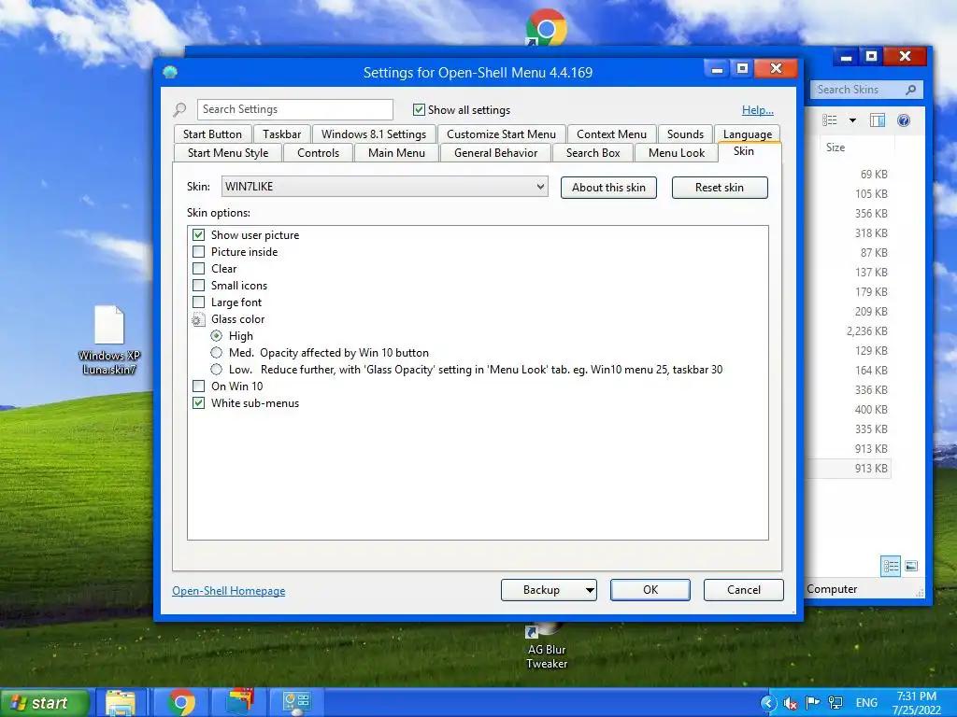
Task: Open Chrome from the taskbar
Action: click(181, 702)
